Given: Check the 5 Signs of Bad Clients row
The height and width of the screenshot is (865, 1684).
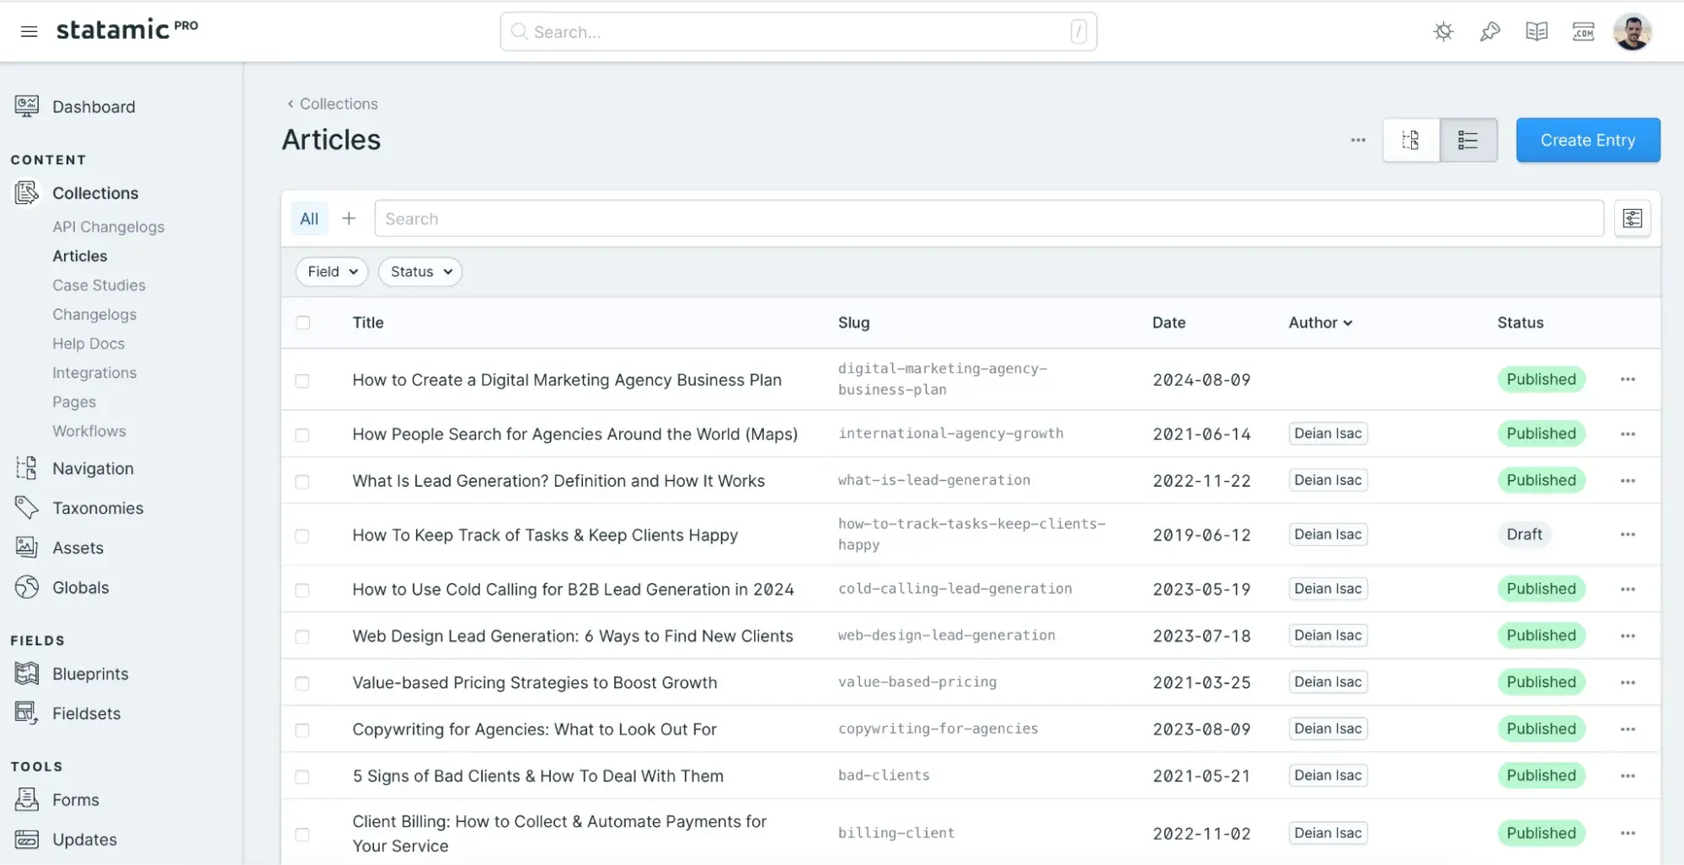Looking at the screenshot, I should click(302, 777).
